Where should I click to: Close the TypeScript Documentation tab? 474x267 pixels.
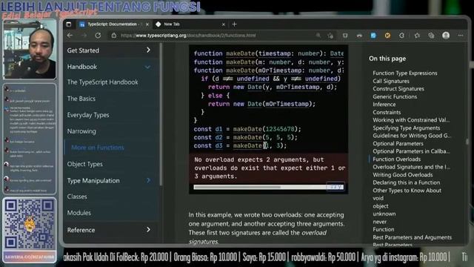[x=147, y=24]
